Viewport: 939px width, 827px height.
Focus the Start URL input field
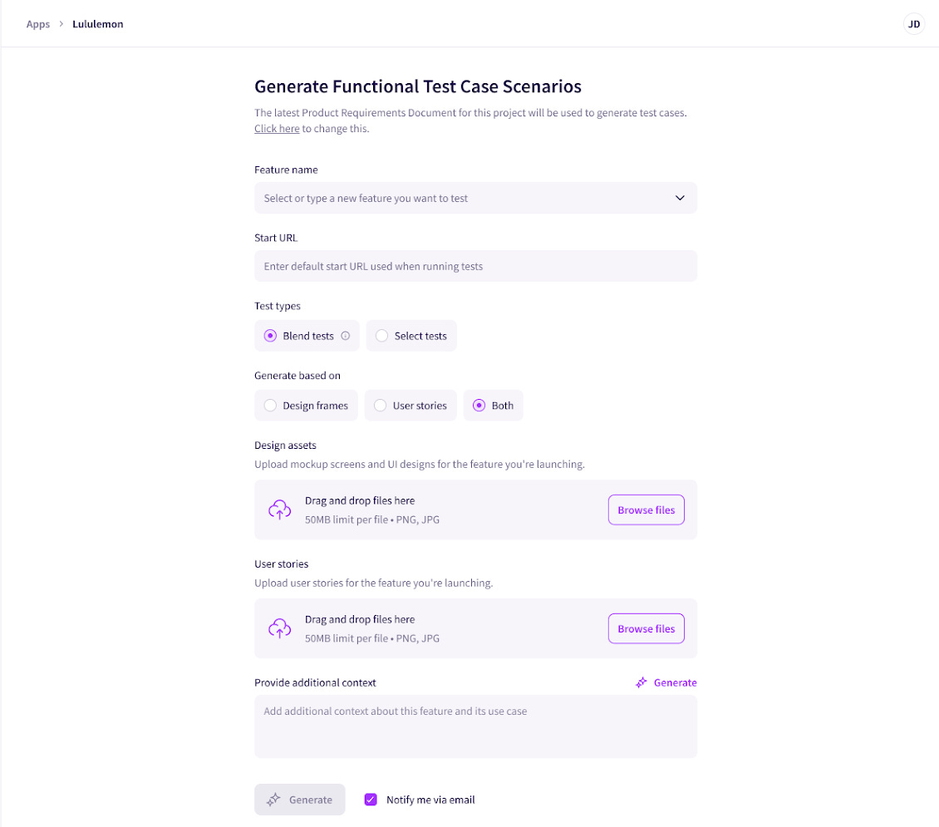[x=475, y=266]
